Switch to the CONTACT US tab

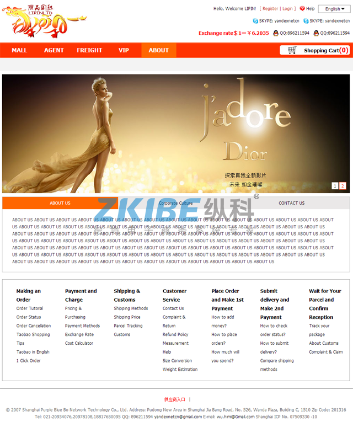[291, 203]
